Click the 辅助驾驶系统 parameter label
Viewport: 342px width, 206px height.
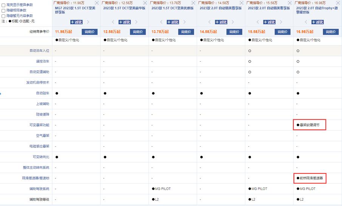pos(39,189)
